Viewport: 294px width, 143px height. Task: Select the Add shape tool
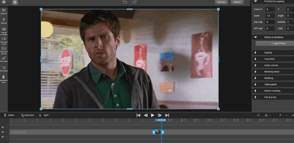(4, 68)
